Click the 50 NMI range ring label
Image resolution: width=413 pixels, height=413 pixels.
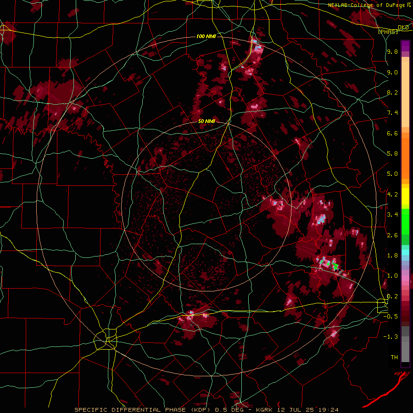point(207,122)
